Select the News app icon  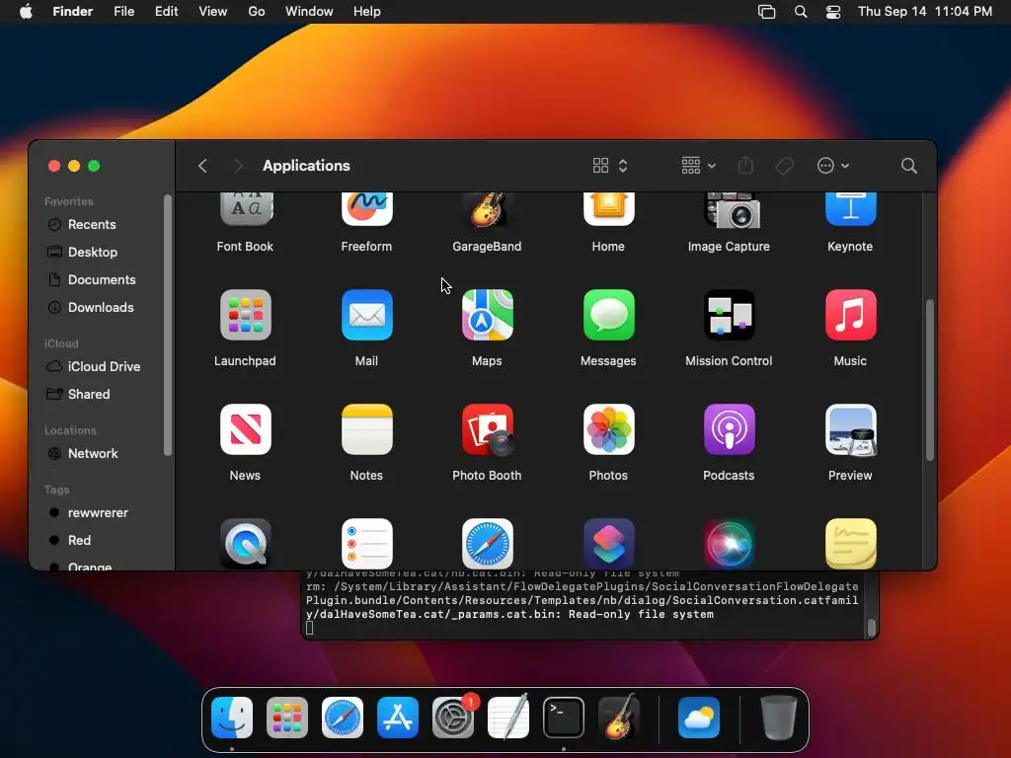point(246,429)
